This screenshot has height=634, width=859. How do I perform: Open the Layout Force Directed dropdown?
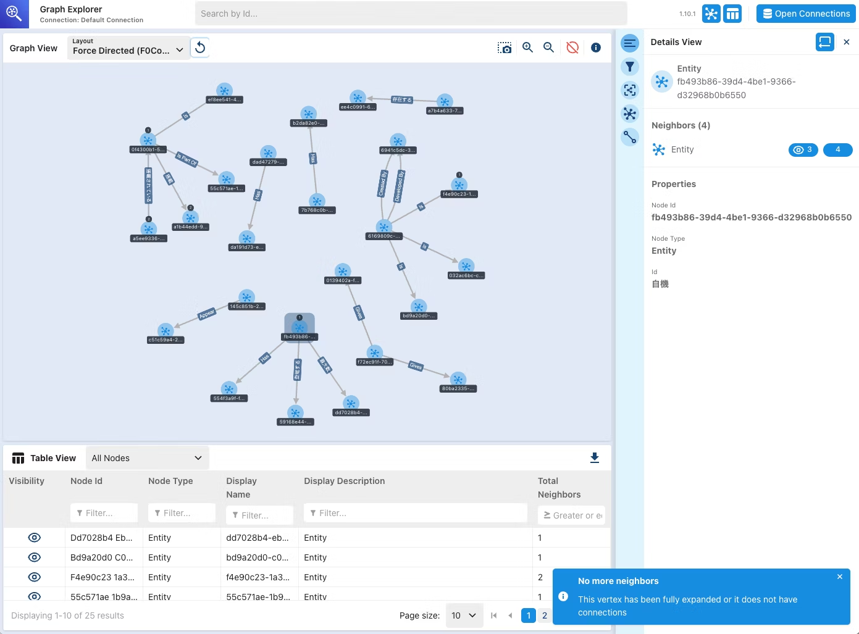128,47
